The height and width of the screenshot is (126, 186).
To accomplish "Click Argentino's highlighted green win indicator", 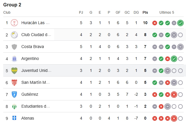I will click(174, 59).
